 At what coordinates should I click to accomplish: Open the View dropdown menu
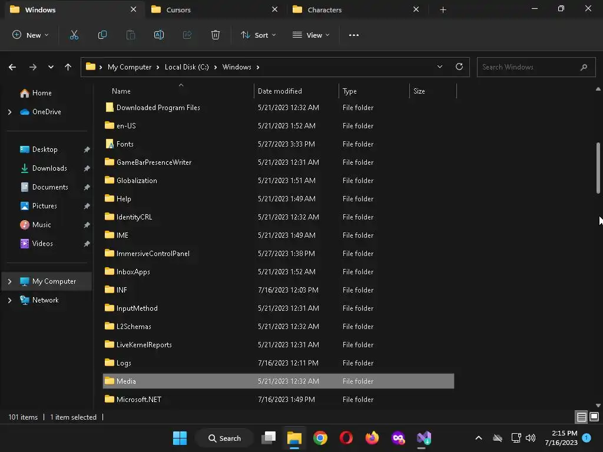click(311, 35)
